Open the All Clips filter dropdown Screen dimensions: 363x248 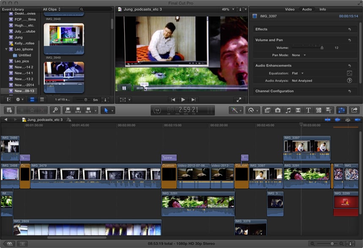click(x=52, y=9)
